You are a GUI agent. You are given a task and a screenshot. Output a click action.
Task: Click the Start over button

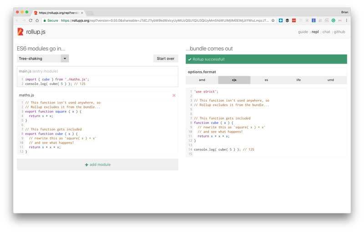click(166, 59)
